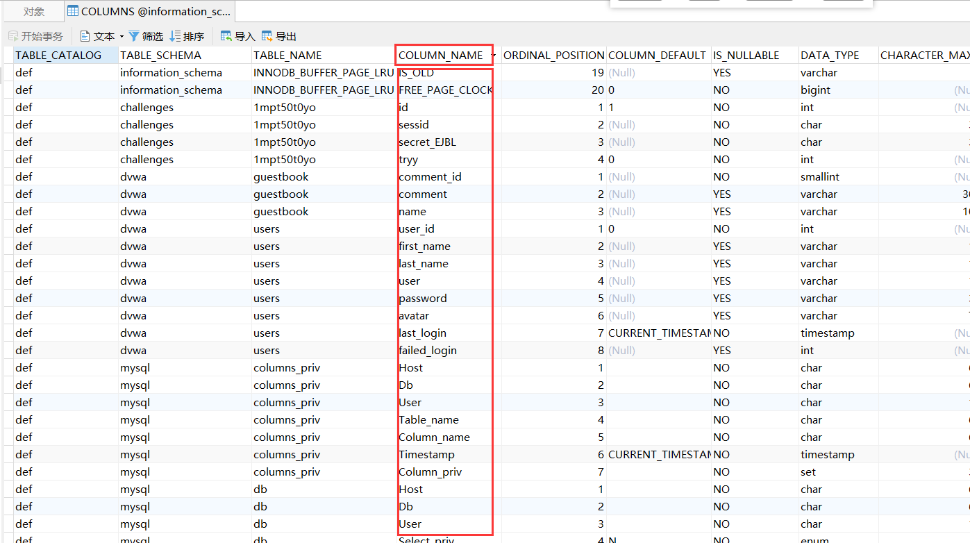Image resolution: width=970 pixels, height=543 pixels.
Task: Select the failed_login cell
Action: (x=449, y=351)
